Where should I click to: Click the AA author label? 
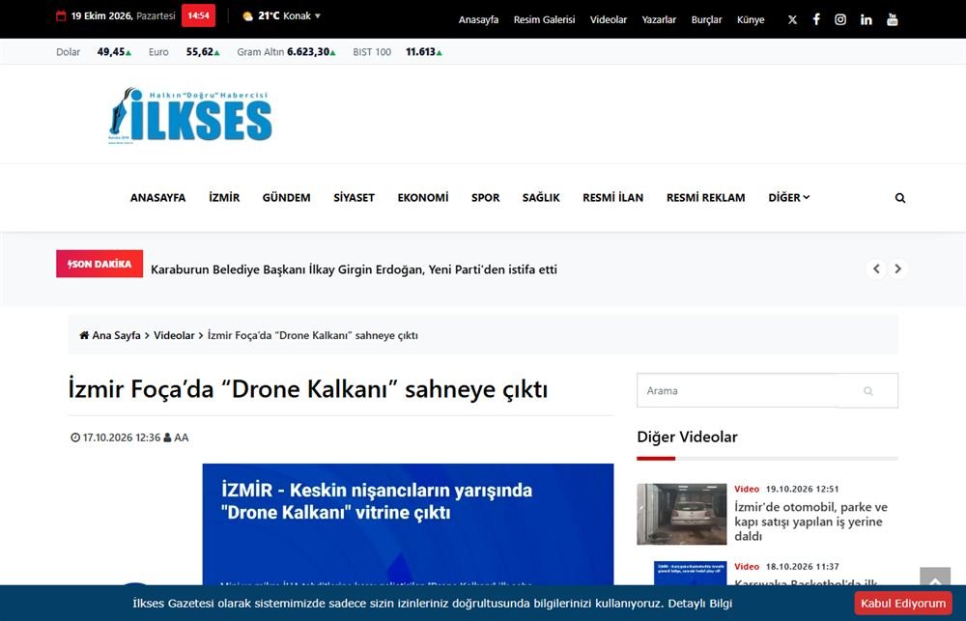[x=182, y=438]
